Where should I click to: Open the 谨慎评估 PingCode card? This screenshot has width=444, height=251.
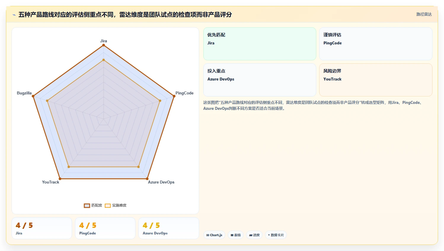pyautogui.click(x=376, y=44)
